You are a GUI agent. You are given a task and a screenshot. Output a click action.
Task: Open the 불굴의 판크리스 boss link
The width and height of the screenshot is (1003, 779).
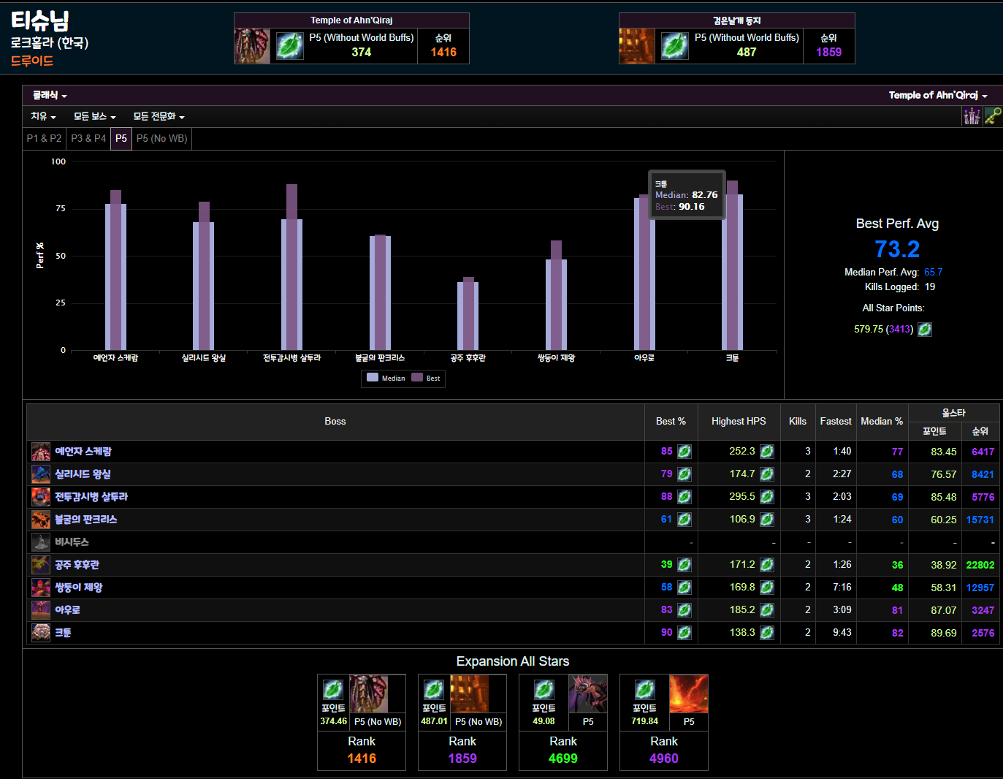86,520
